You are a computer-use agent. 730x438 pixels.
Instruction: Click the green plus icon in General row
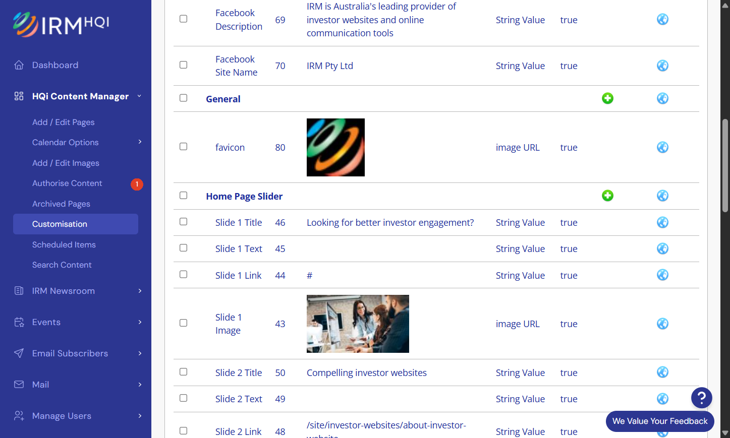click(x=607, y=98)
